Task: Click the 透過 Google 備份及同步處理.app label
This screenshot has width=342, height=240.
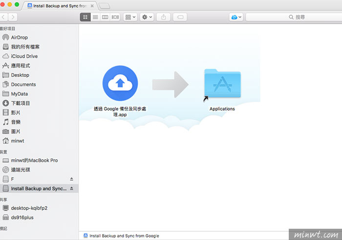Action: tap(120, 112)
